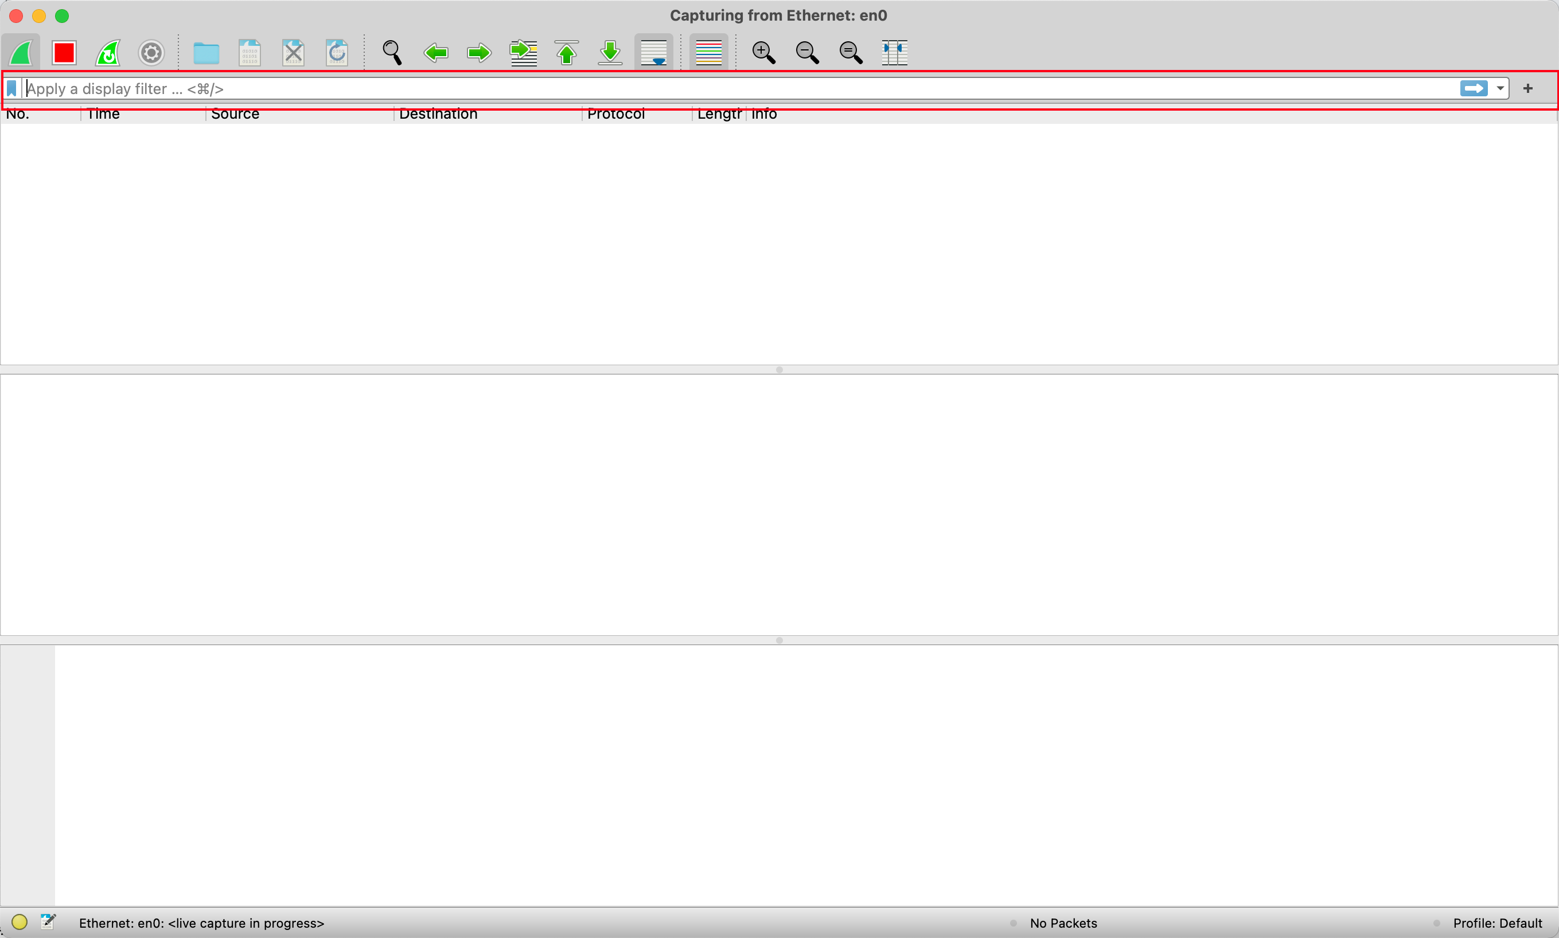Open the Profile: Default selector
Screen dimensions: 1559x938
(x=1497, y=924)
